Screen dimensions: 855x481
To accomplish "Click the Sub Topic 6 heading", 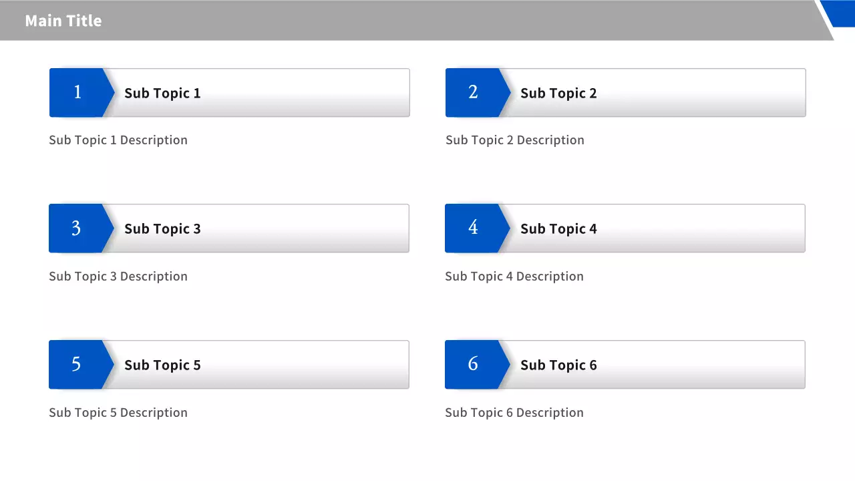I will tap(558, 365).
